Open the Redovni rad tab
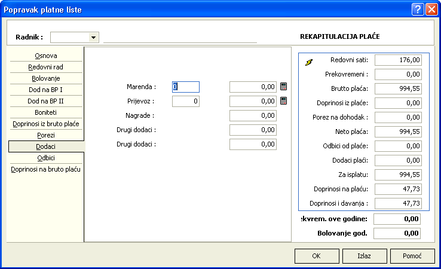This screenshot has width=441, height=269. [46, 67]
